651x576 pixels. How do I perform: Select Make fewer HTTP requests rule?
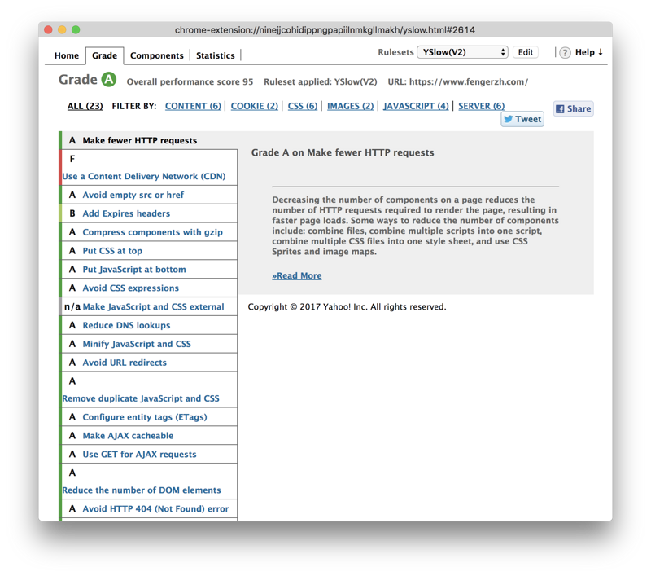(x=149, y=140)
